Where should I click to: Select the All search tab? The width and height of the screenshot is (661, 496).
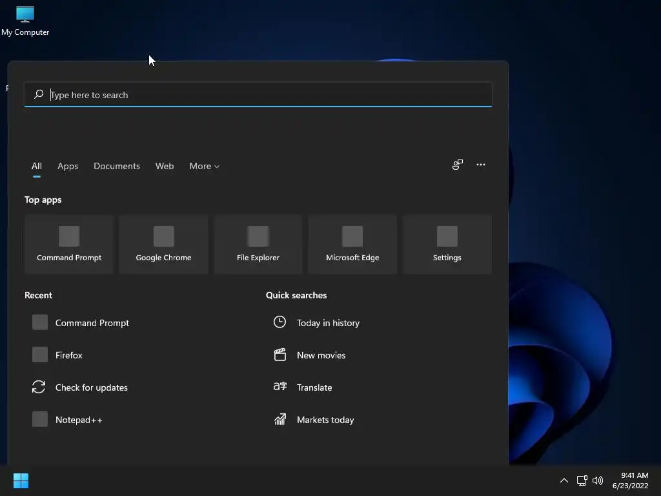pyautogui.click(x=37, y=166)
